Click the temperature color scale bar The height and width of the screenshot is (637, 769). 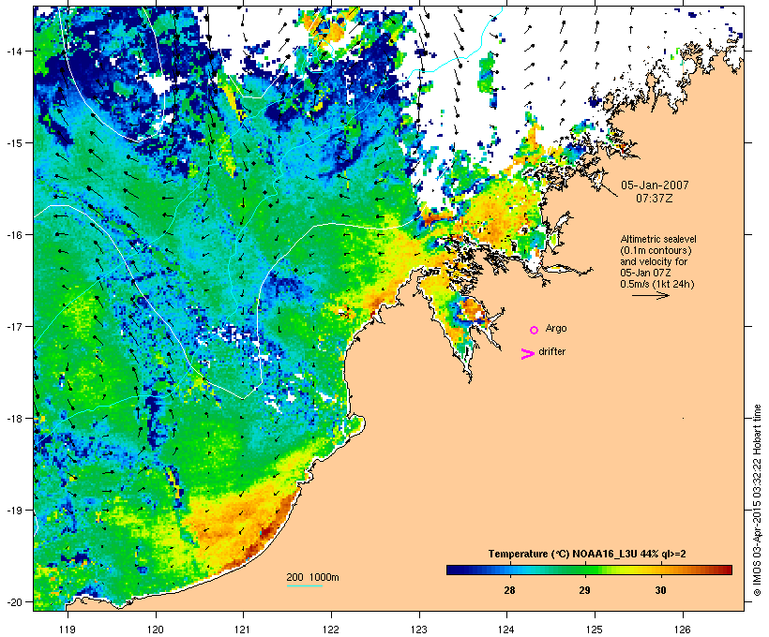589,570
